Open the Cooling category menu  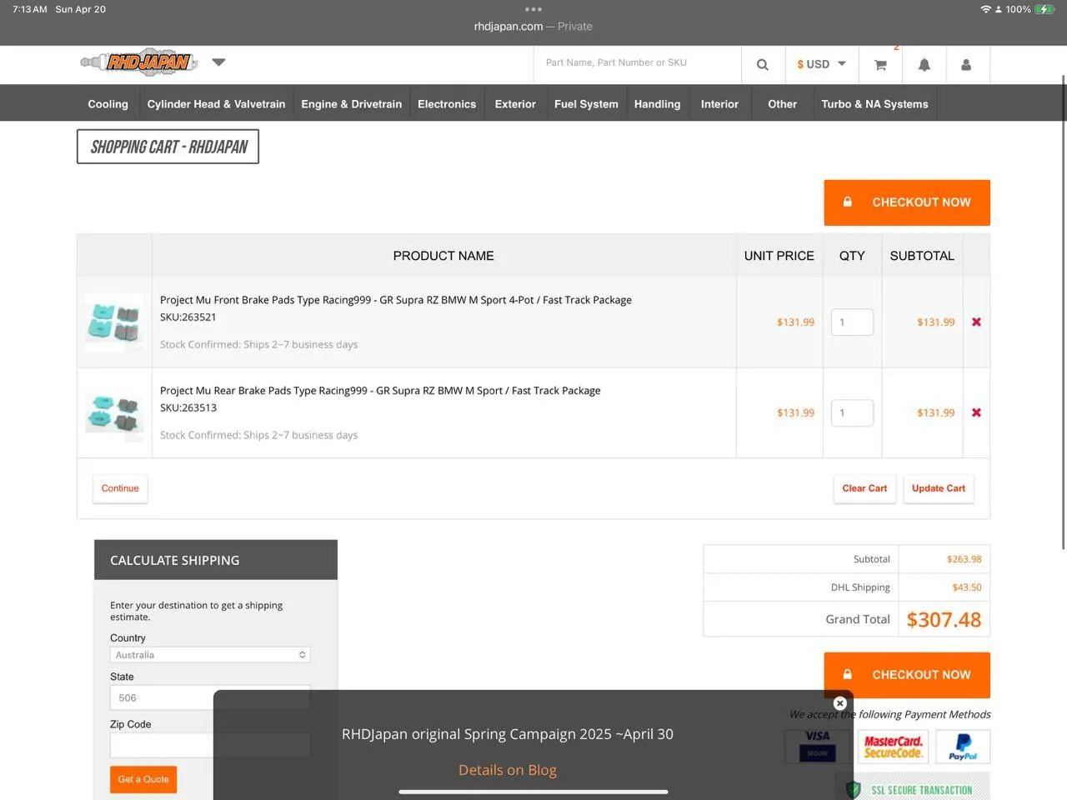[x=108, y=104]
